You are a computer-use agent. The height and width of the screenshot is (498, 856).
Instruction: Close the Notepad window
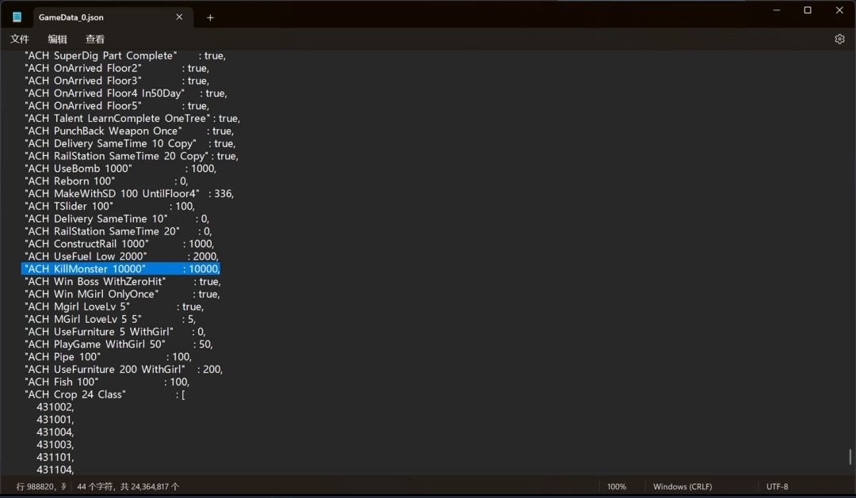click(839, 10)
